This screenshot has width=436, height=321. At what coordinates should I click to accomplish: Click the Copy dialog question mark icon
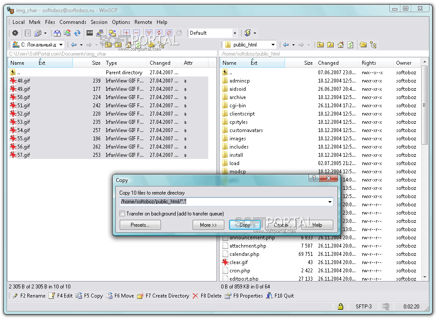tap(314, 178)
